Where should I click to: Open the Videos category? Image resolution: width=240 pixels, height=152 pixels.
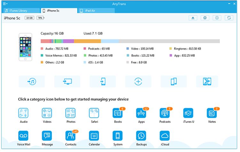[47, 113]
